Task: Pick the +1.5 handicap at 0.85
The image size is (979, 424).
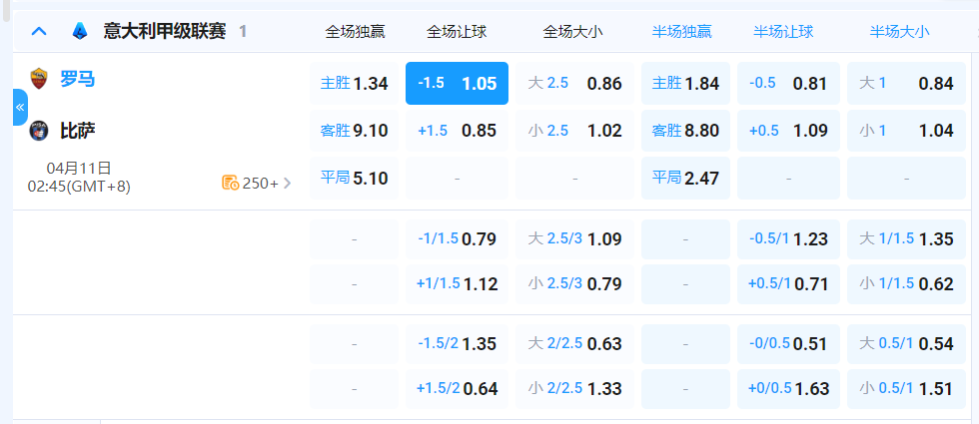Action: (458, 131)
